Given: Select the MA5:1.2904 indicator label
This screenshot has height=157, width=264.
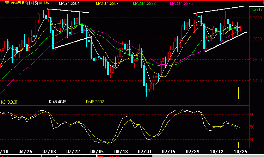Looking at the screenshot, I should click(x=69, y=4).
